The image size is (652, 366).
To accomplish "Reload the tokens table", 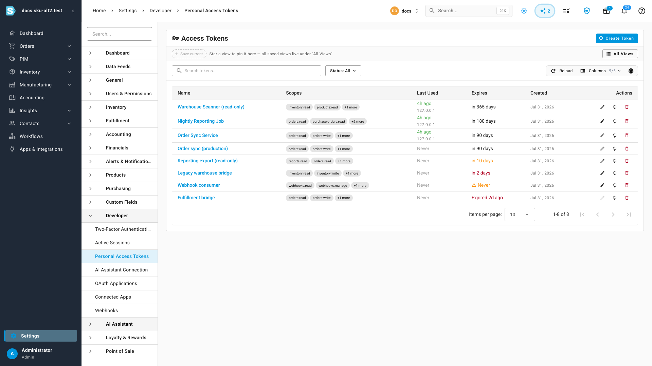I will 562,71.
